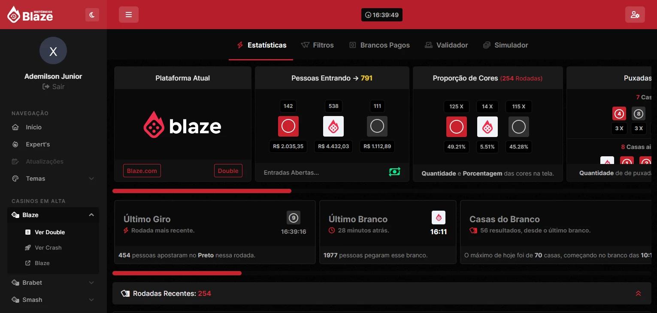Switch to the Validador tab
The width and height of the screenshot is (657, 313).
[x=446, y=45]
